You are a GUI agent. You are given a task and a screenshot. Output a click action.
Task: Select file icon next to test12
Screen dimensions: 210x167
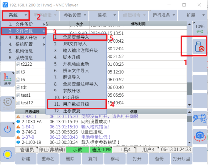pyautogui.click(x=18, y=103)
